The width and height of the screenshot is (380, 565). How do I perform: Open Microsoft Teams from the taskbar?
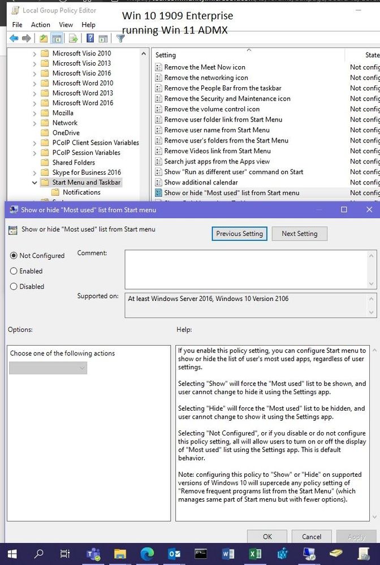pyautogui.click(x=94, y=554)
